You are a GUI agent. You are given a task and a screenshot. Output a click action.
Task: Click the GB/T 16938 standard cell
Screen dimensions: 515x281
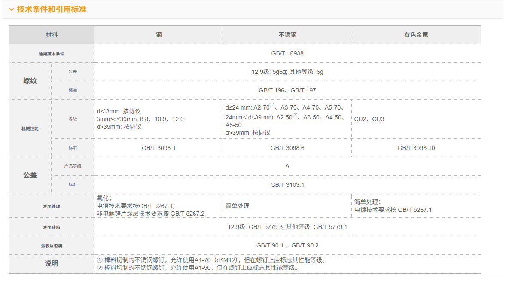(x=287, y=54)
